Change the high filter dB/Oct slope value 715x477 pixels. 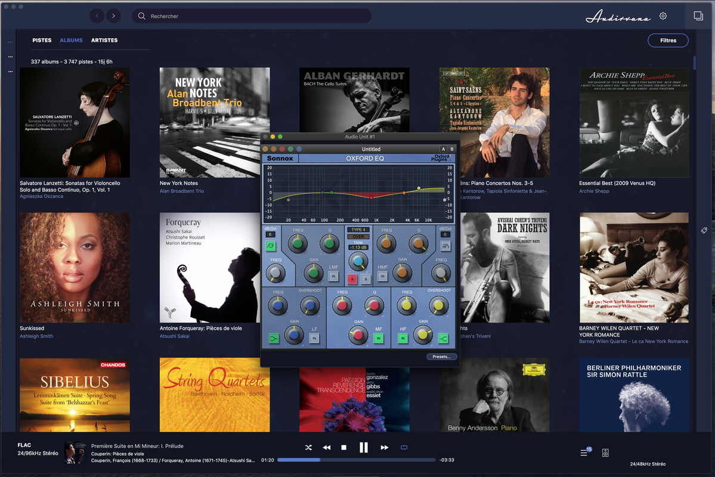[x=445, y=234]
